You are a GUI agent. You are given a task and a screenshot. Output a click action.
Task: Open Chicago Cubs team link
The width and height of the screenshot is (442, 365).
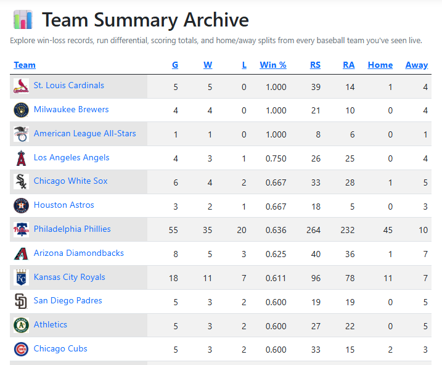(x=60, y=348)
